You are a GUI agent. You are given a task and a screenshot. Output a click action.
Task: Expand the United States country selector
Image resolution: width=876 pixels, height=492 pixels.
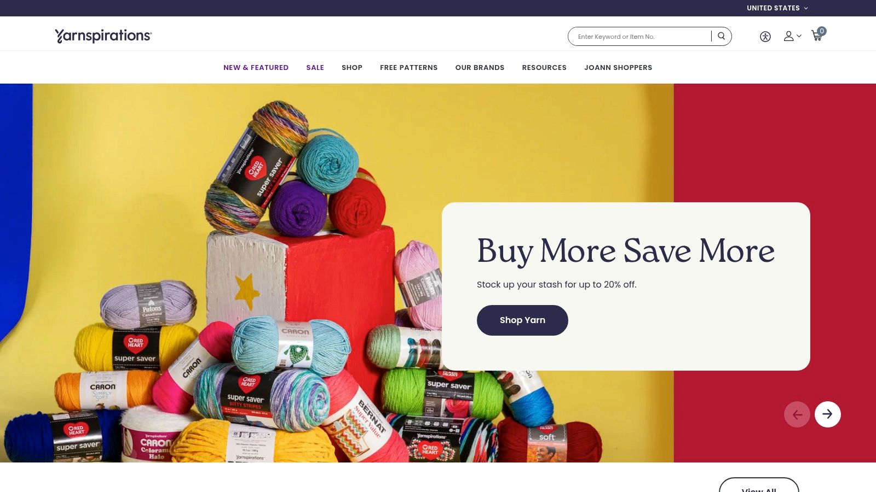pyautogui.click(x=777, y=8)
